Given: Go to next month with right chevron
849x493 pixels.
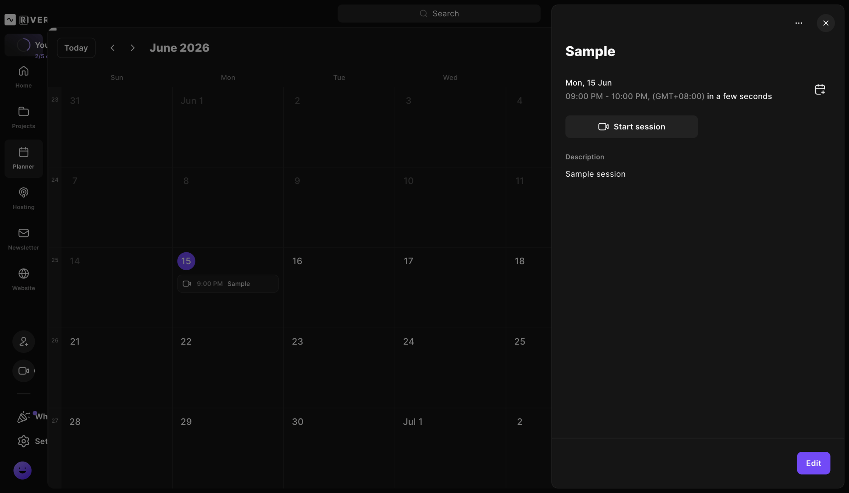Looking at the screenshot, I should [x=133, y=48].
